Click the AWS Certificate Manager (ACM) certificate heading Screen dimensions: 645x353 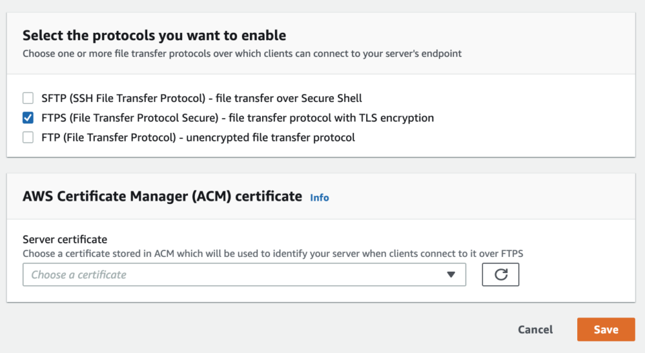(x=162, y=197)
